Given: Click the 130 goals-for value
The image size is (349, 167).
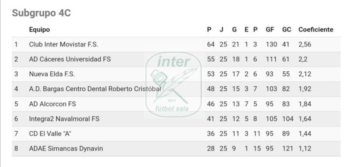Looking at the screenshot, I should (x=271, y=44).
